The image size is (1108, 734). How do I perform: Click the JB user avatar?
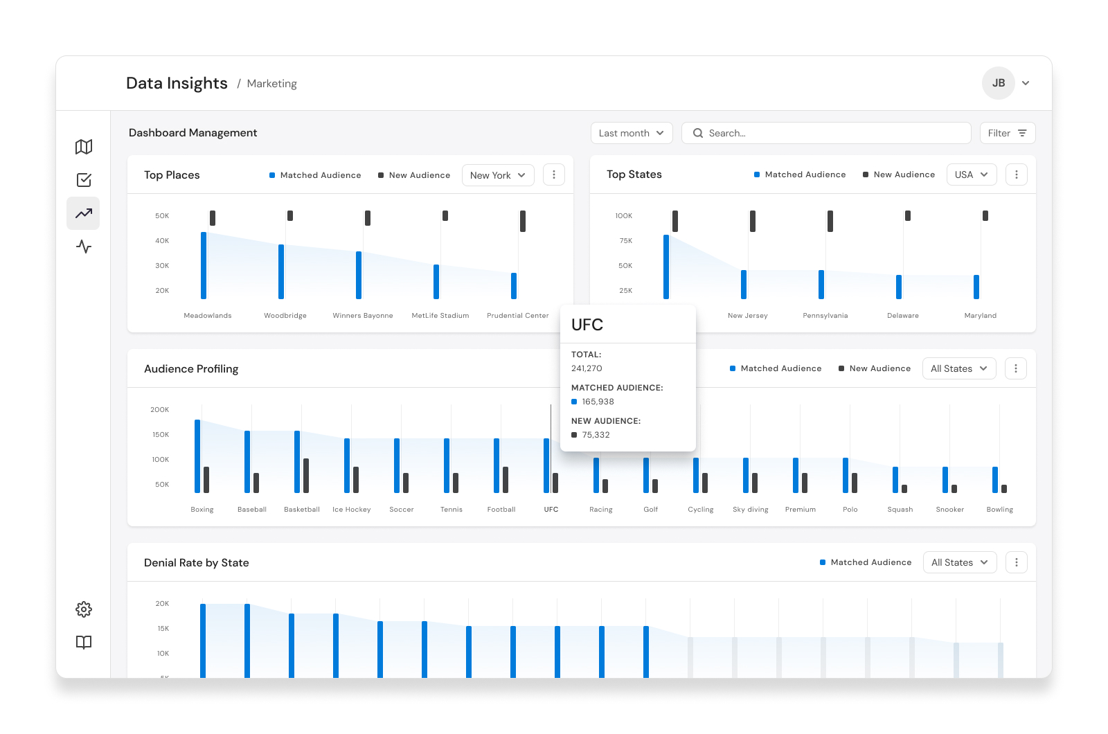[999, 83]
